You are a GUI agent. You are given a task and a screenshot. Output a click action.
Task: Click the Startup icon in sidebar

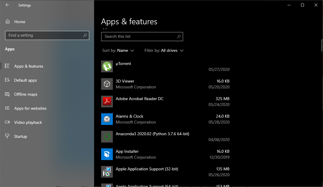[7, 136]
